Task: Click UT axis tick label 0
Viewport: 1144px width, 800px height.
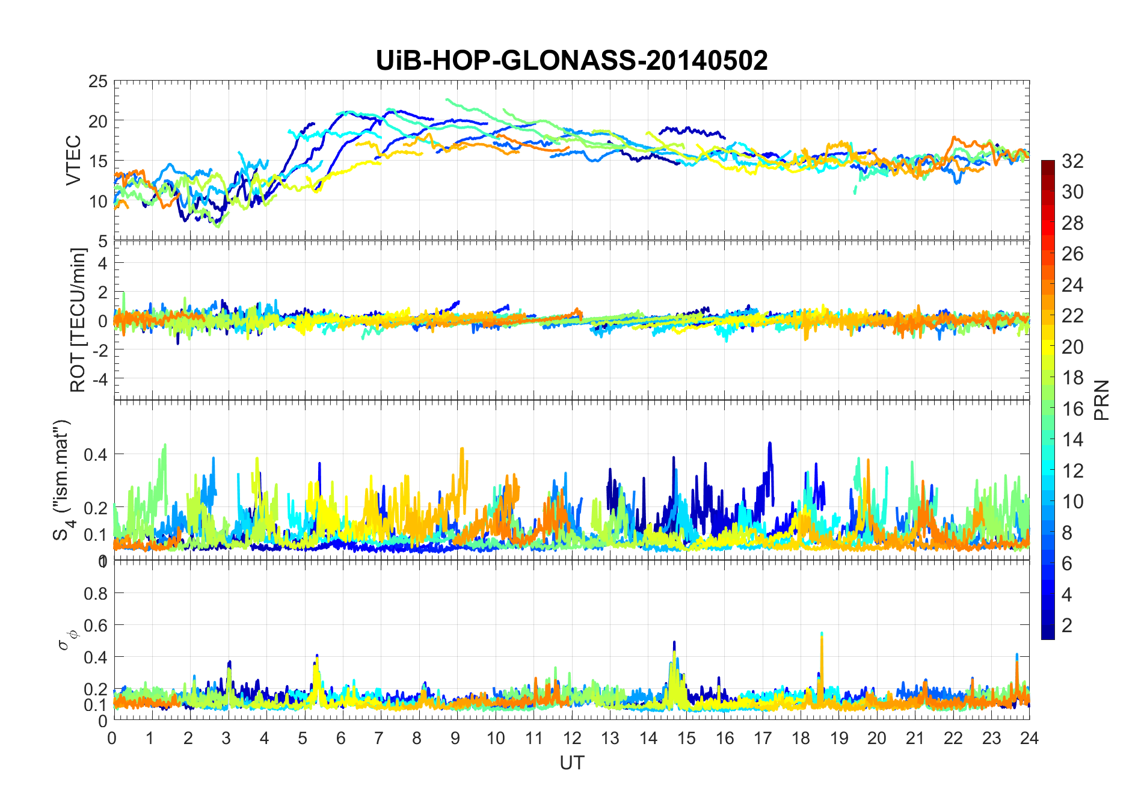Action: coord(112,738)
